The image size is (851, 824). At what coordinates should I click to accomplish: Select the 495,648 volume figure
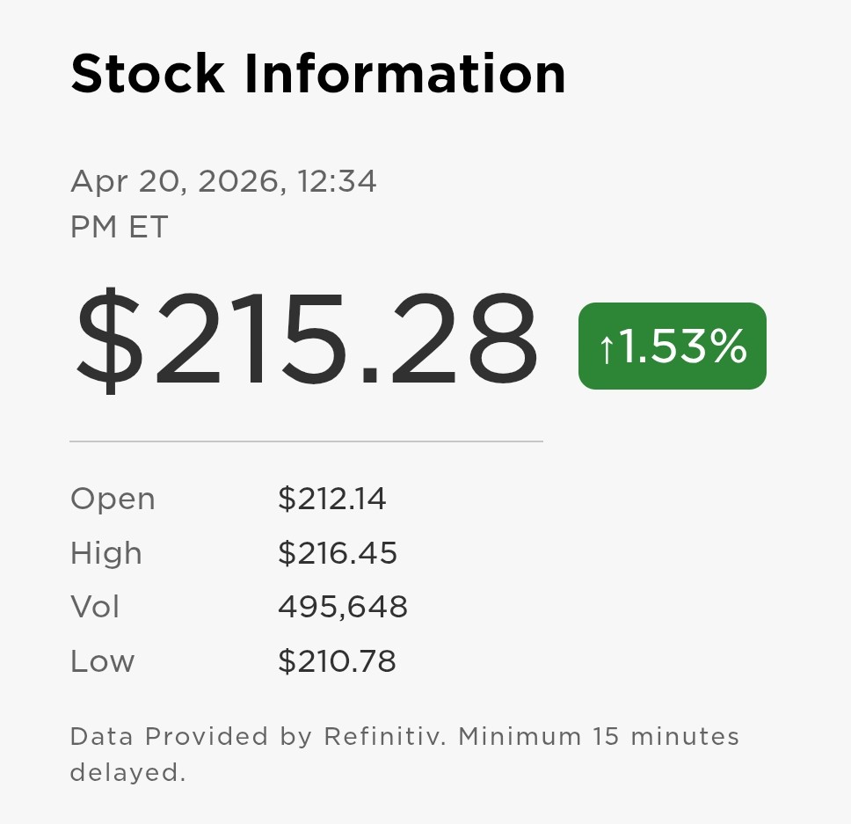[343, 607]
